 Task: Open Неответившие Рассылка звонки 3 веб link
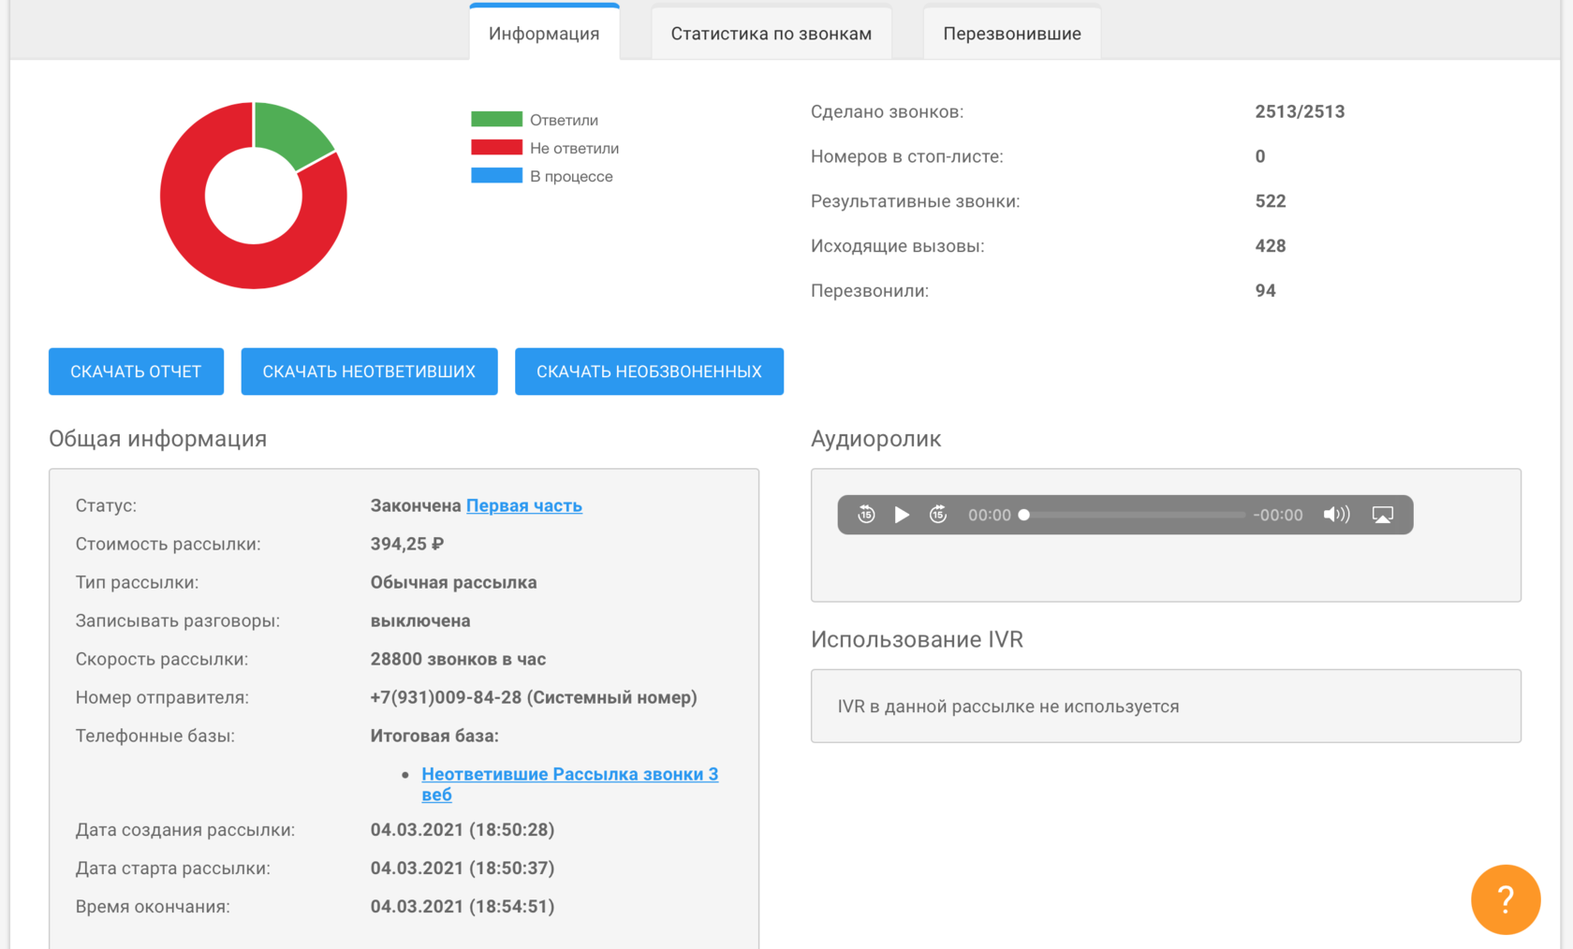tap(569, 784)
